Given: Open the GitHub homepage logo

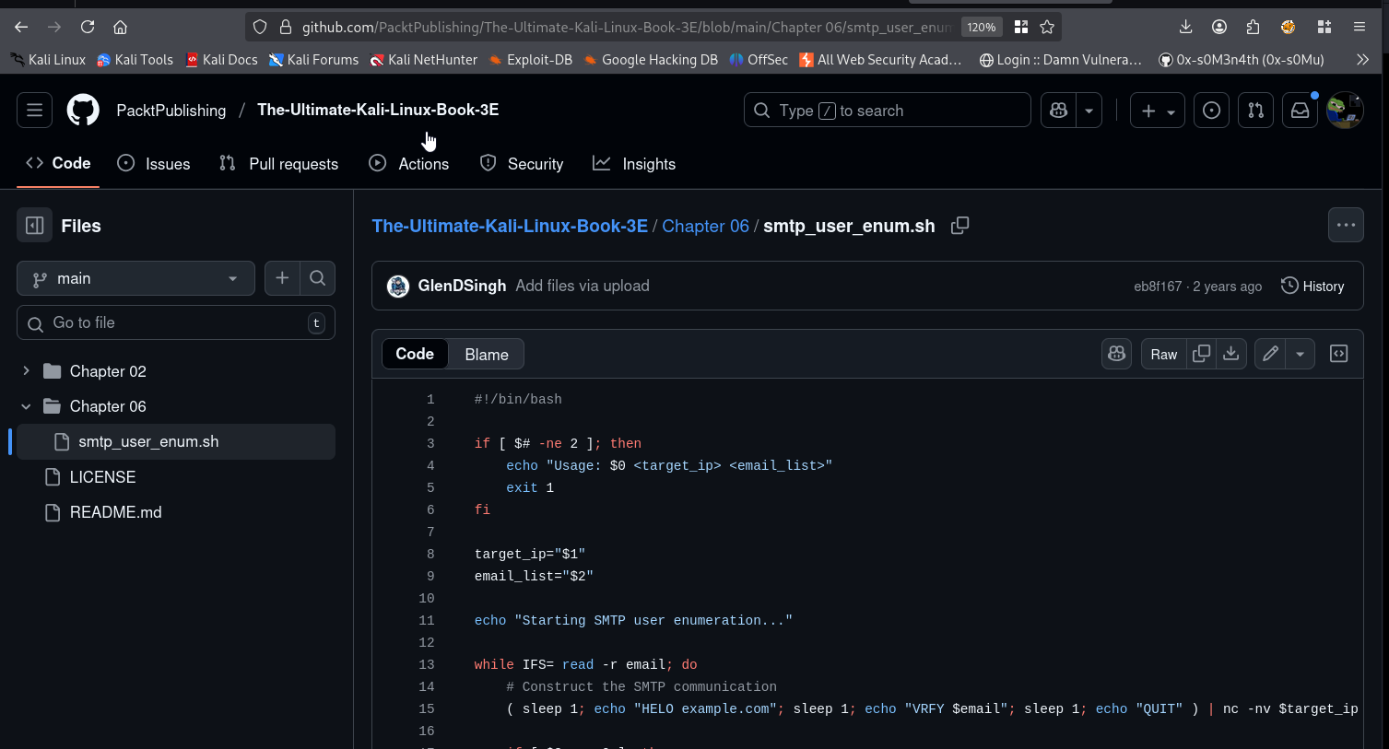Looking at the screenshot, I should (83, 111).
